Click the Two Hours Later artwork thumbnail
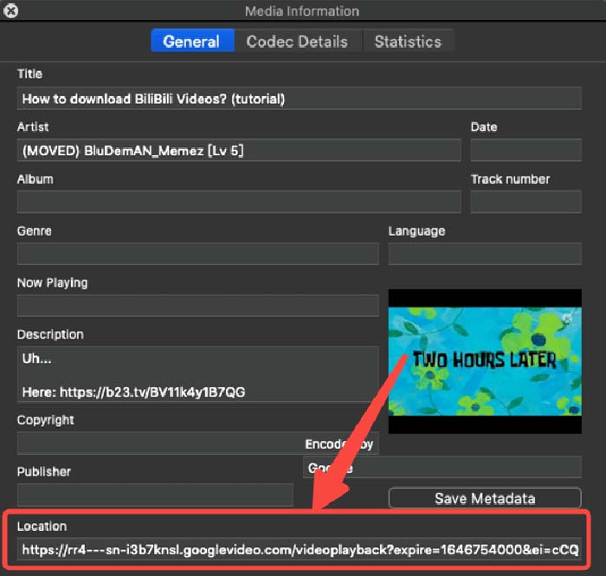The image size is (606, 576). click(x=484, y=360)
